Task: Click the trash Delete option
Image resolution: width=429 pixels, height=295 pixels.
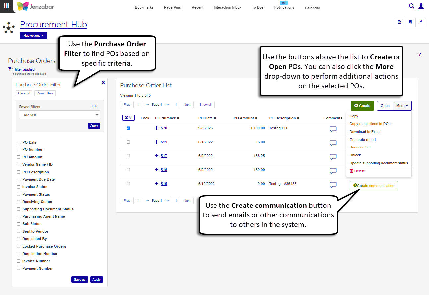Action: point(357,171)
